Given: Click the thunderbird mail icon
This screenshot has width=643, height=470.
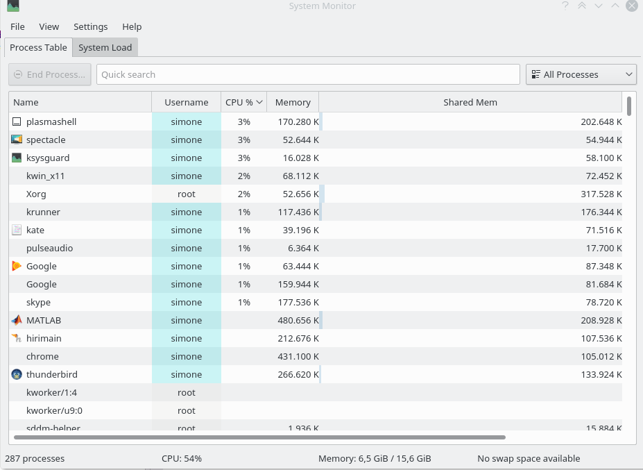Looking at the screenshot, I should coord(17,374).
